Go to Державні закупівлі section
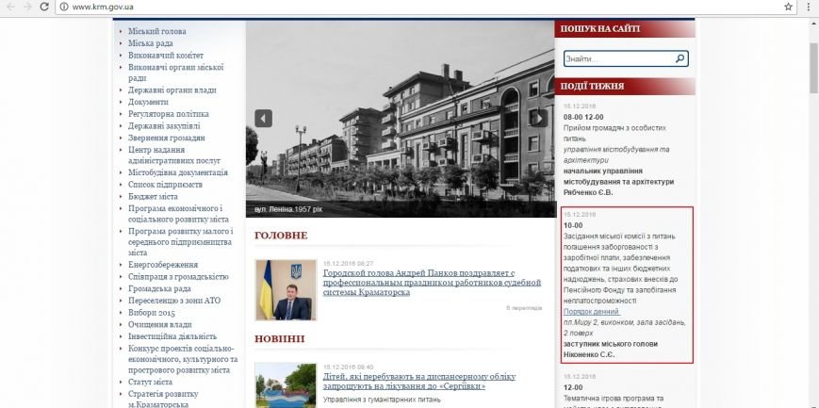 [164, 126]
